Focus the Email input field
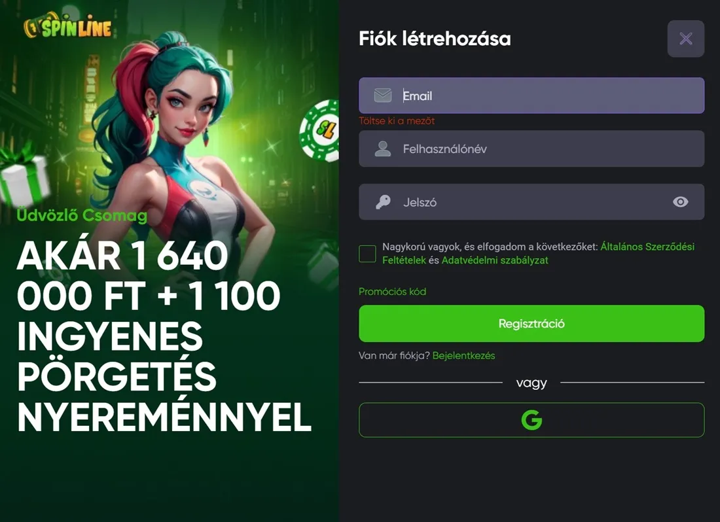Viewport: 720px width, 522px height. click(x=531, y=96)
